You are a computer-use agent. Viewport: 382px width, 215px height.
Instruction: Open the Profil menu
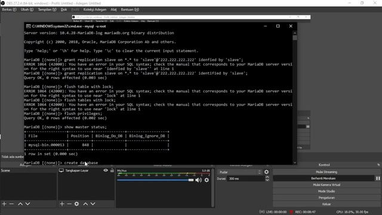(x=75, y=10)
